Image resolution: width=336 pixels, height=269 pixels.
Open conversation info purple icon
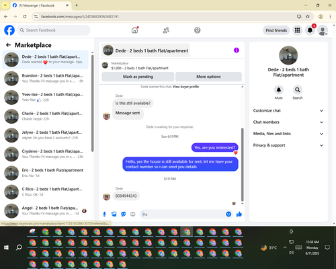[237, 50]
